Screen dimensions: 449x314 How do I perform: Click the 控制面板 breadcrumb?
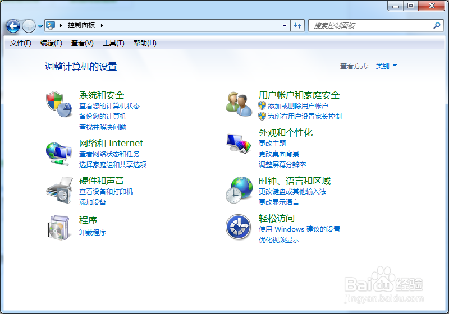(x=81, y=25)
